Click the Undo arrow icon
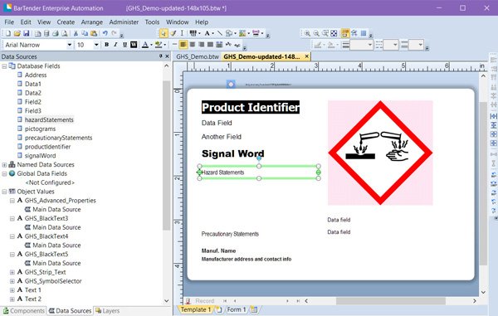 click(x=105, y=33)
